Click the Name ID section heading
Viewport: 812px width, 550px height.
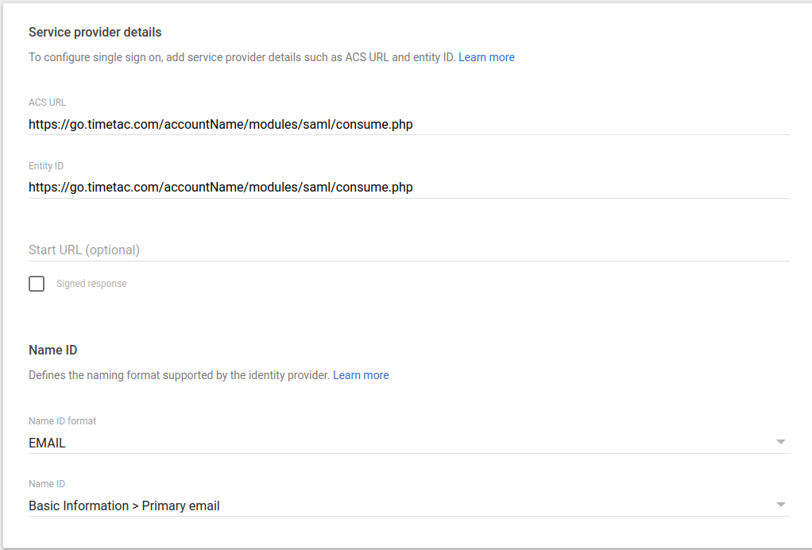[x=52, y=350]
